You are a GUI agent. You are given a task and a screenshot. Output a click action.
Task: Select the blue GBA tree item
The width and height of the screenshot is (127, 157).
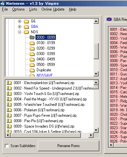pyautogui.click(x=34, y=27)
